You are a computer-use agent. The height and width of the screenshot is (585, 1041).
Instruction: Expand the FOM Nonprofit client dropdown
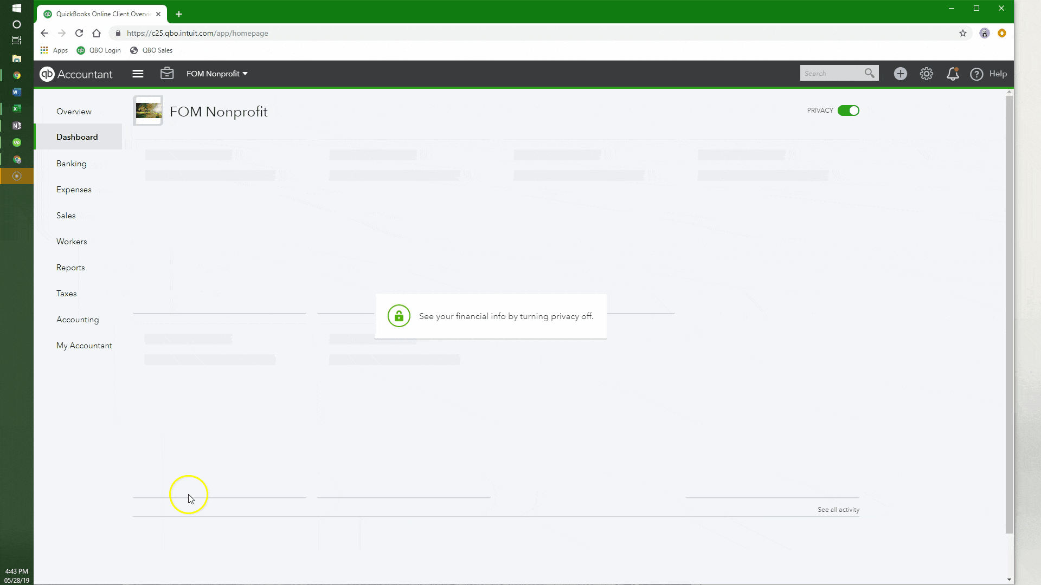pyautogui.click(x=217, y=74)
